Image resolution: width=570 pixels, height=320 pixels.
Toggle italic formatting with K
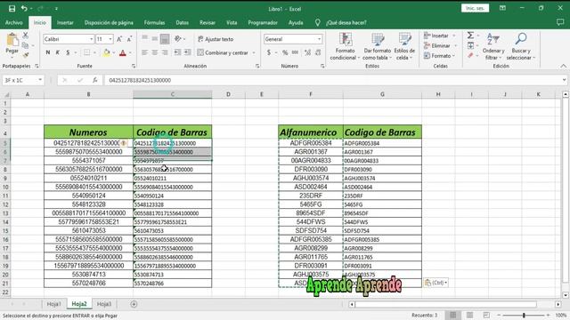pyautogui.click(x=57, y=52)
